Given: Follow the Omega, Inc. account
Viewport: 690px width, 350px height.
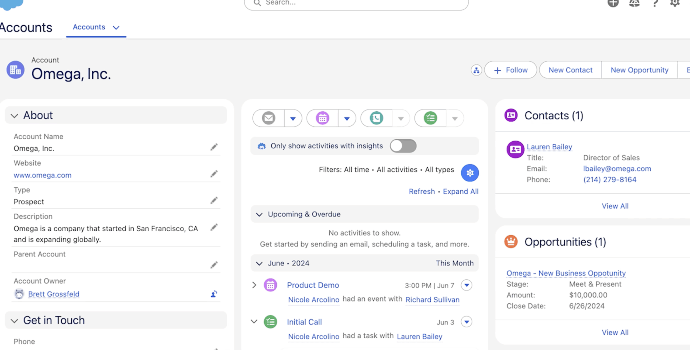Looking at the screenshot, I should point(510,70).
